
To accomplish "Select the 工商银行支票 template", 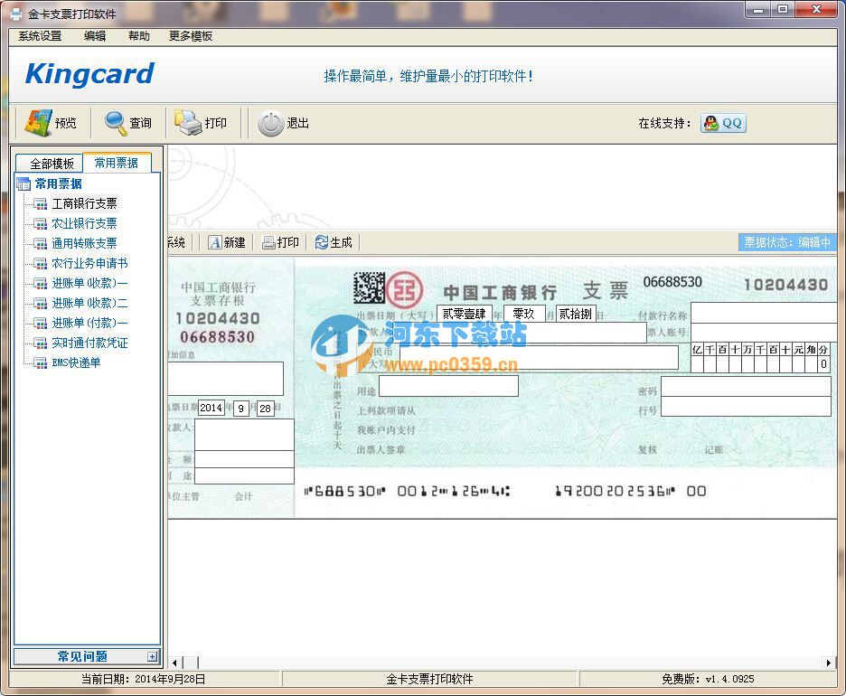I will point(84,203).
